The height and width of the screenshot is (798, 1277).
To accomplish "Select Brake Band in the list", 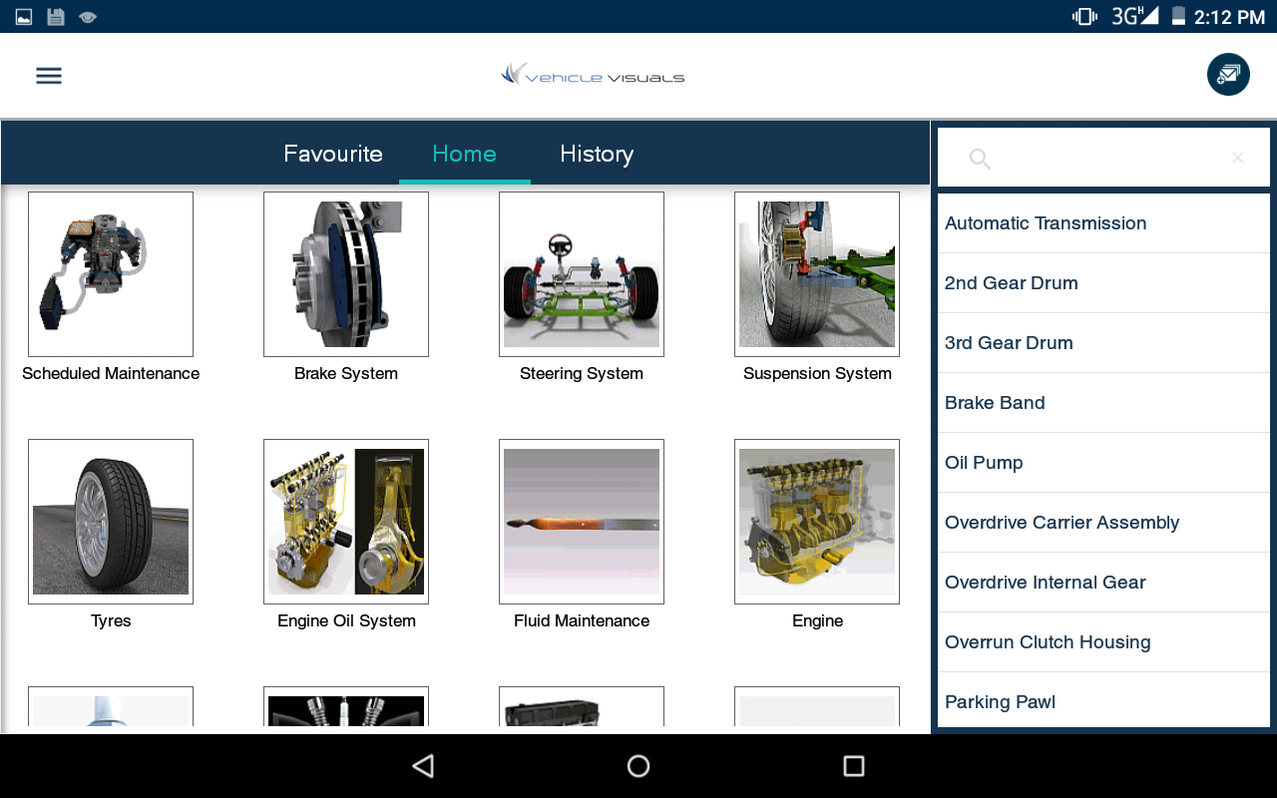I will point(1103,403).
